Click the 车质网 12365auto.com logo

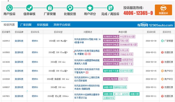(158, 25)
